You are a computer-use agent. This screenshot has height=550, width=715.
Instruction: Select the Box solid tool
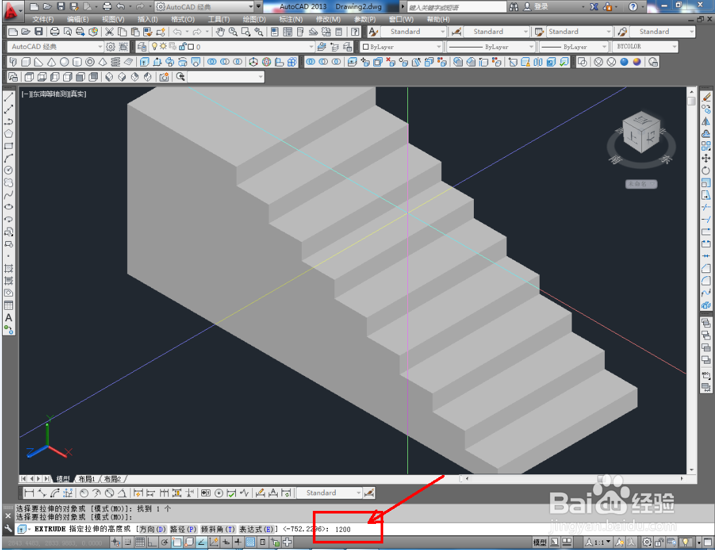coord(26,62)
